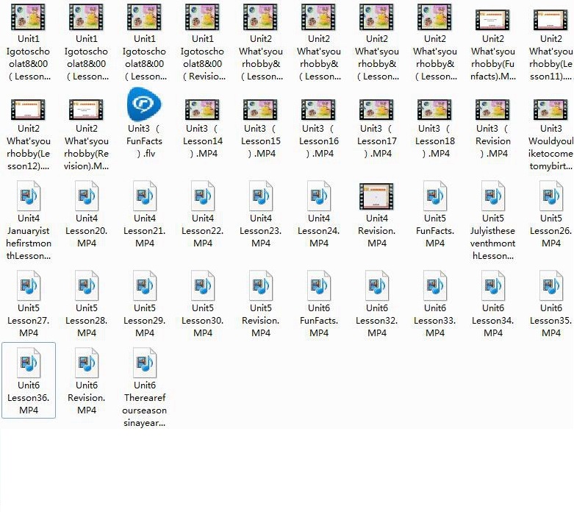Click the Unit3 Wouldyouliketocometomybirt video thumbnail

coord(551,110)
